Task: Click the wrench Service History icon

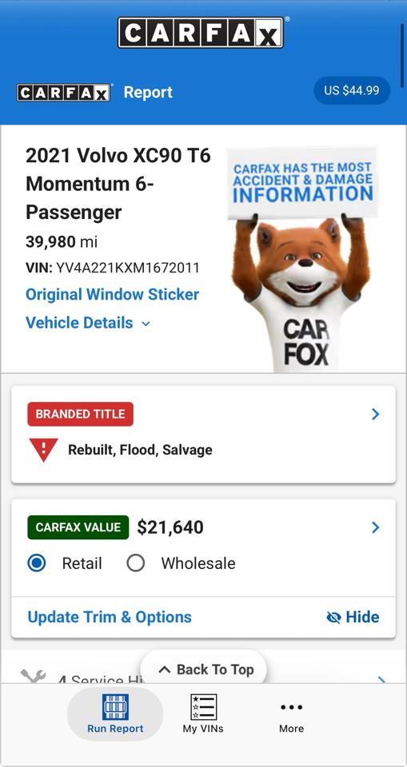Action: [x=34, y=677]
